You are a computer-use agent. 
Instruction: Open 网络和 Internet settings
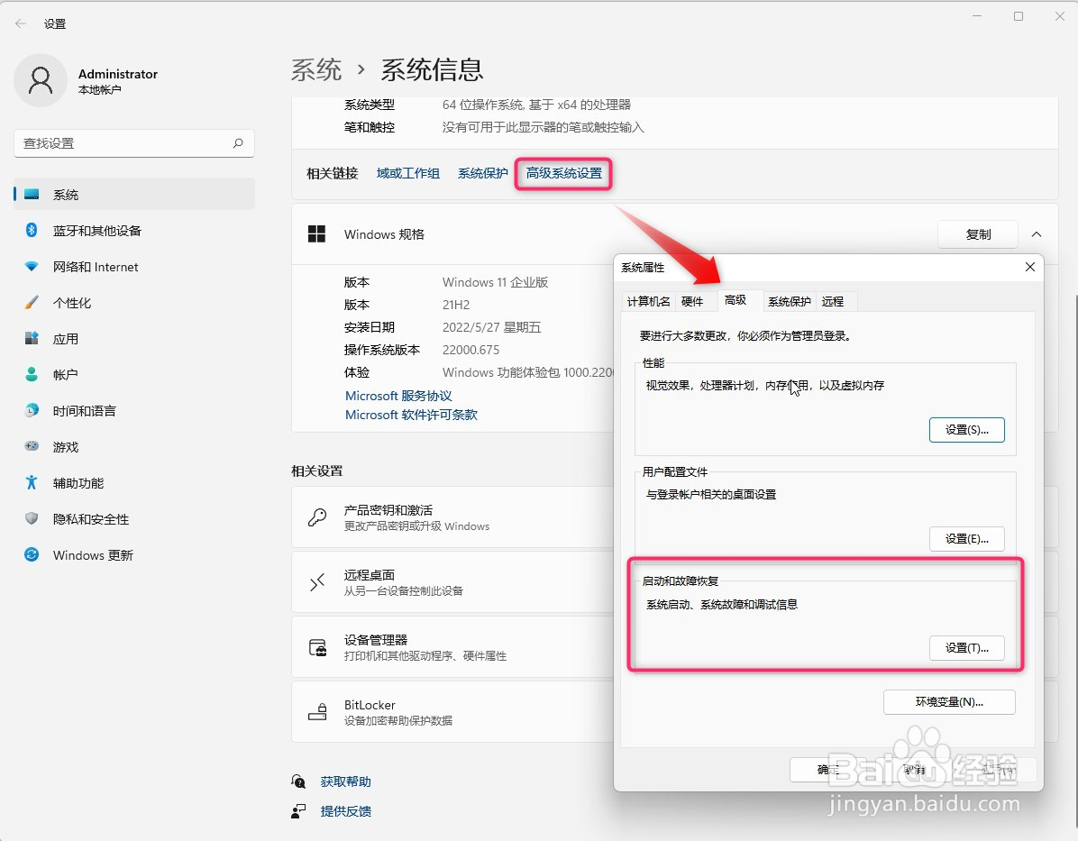(x=134, y=267)
